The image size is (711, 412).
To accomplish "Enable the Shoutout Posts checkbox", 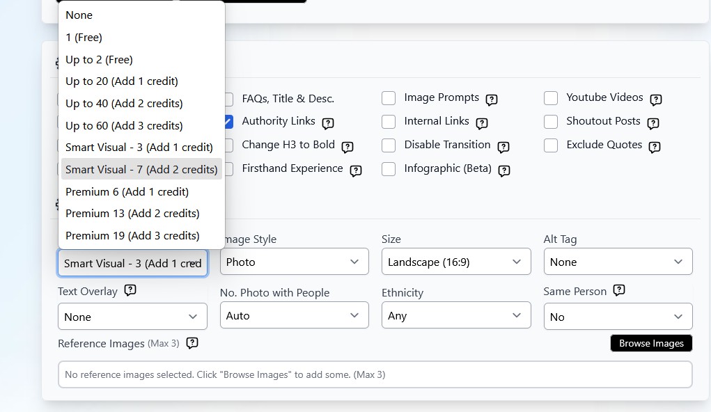I will 550,122.
